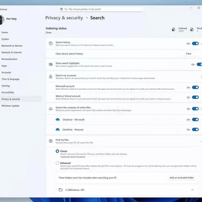The image size is (202, 202).
Task: Click the Nan Yang profile picture
Action: click(2, 20)
